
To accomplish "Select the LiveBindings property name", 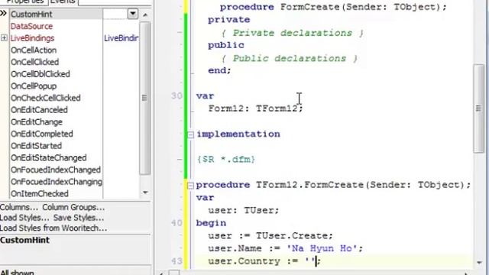I will point(32,38).
